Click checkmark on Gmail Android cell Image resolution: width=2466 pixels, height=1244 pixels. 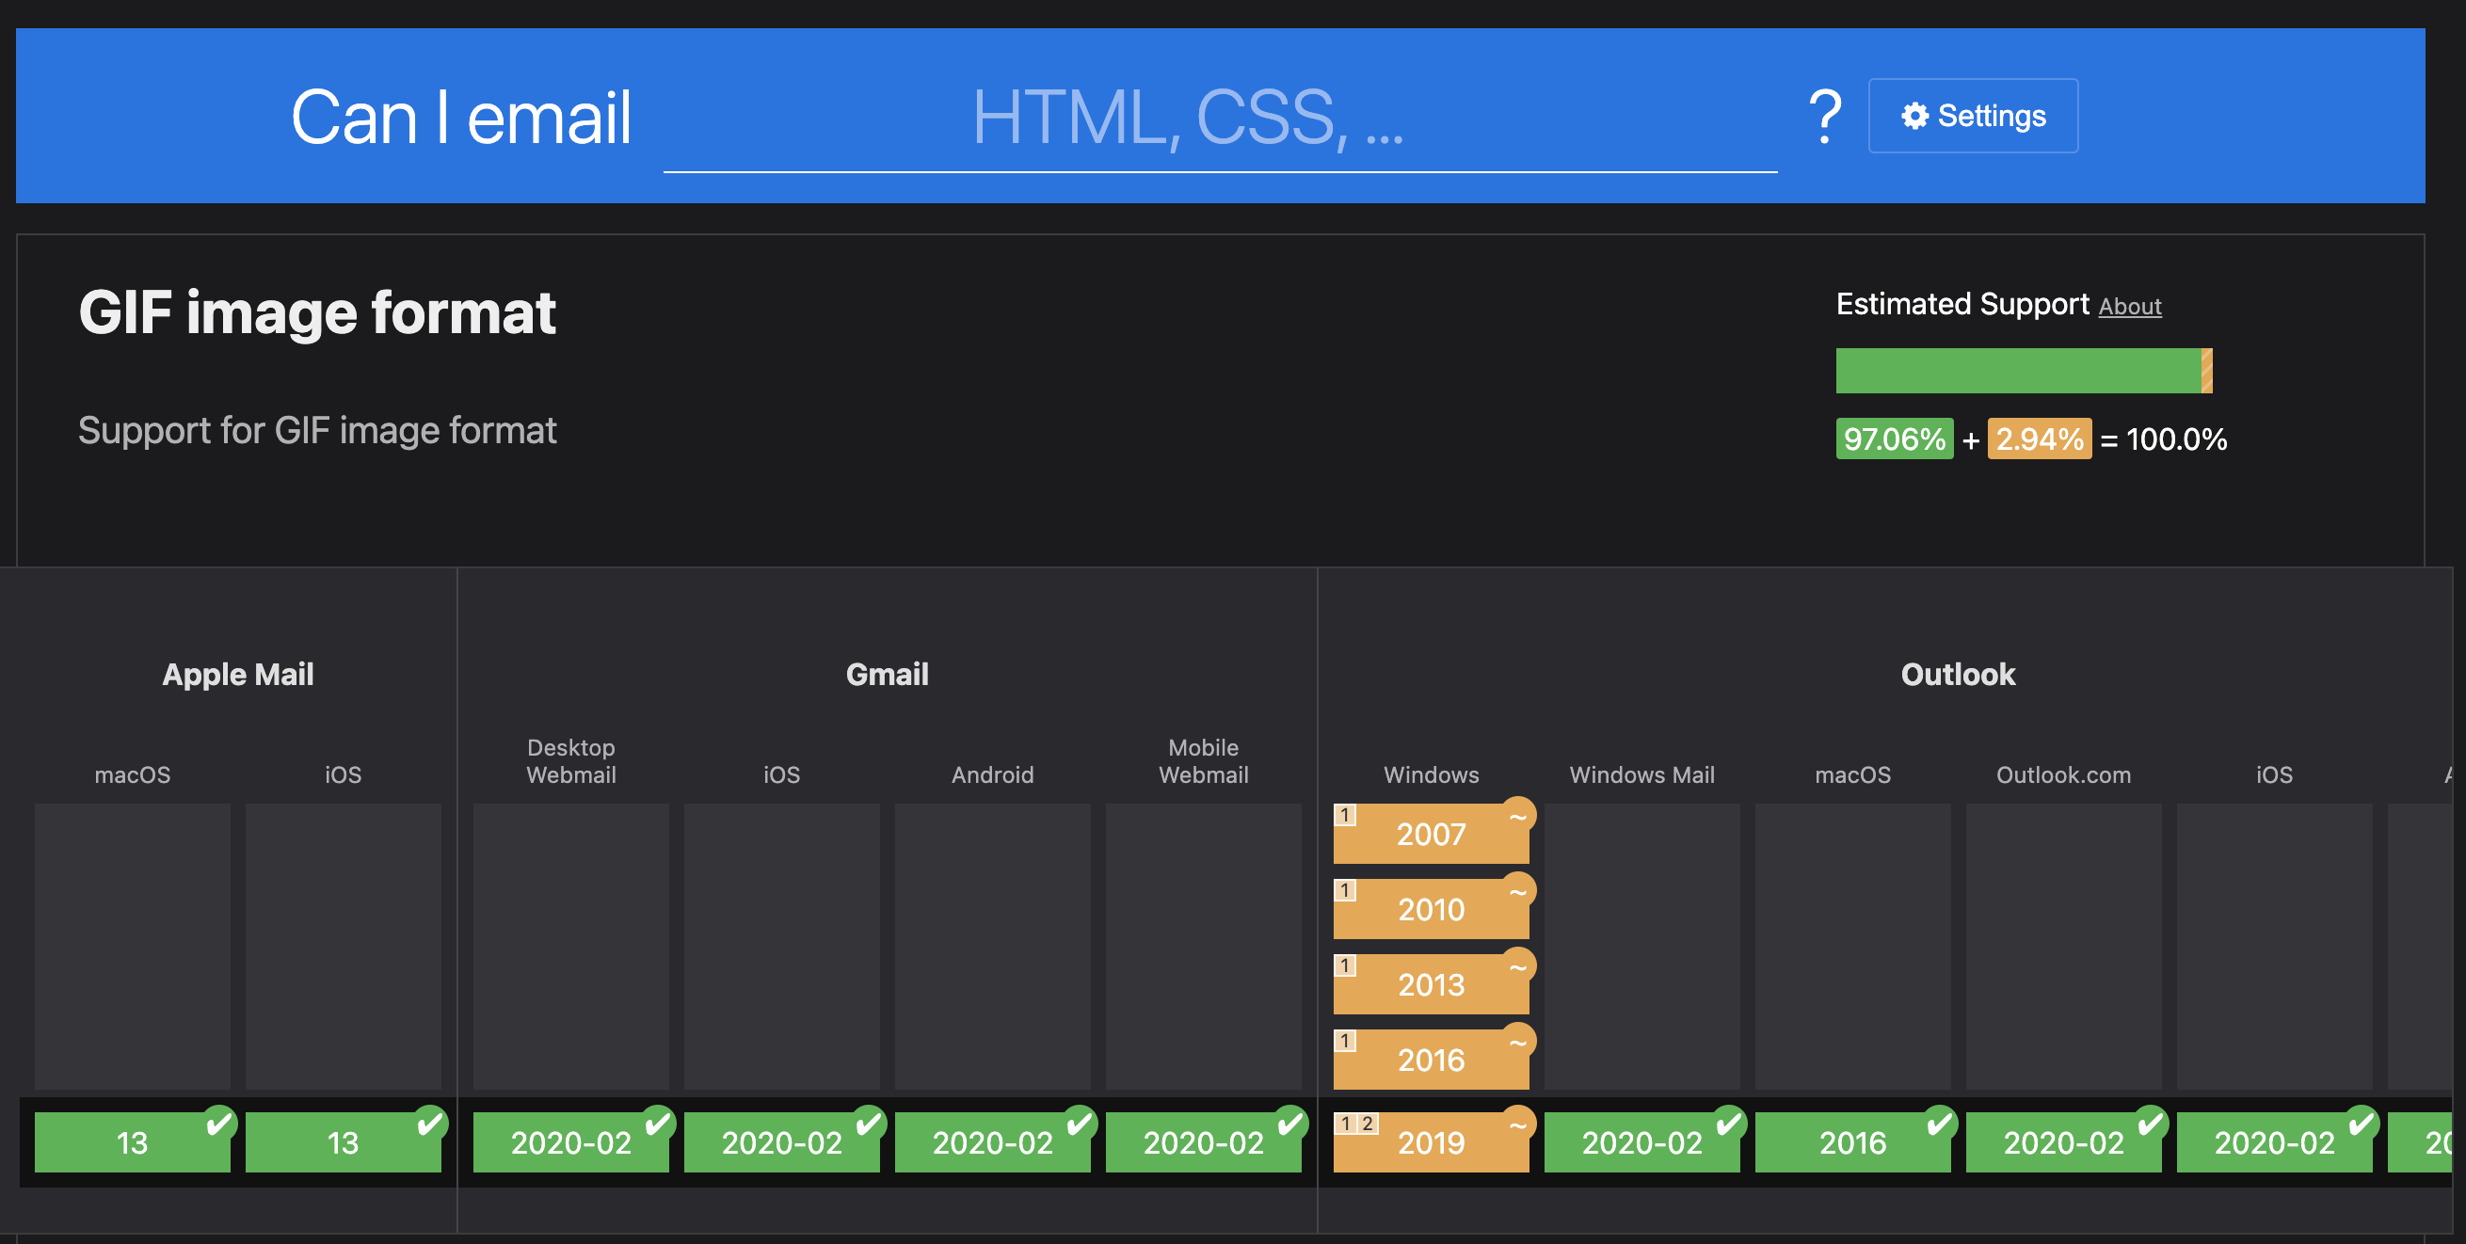pos(1079,1124)
